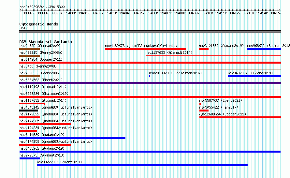Click nsv4174234 gnomAD variant label
This screenshot has height=178, width=290.
(56, 128)
